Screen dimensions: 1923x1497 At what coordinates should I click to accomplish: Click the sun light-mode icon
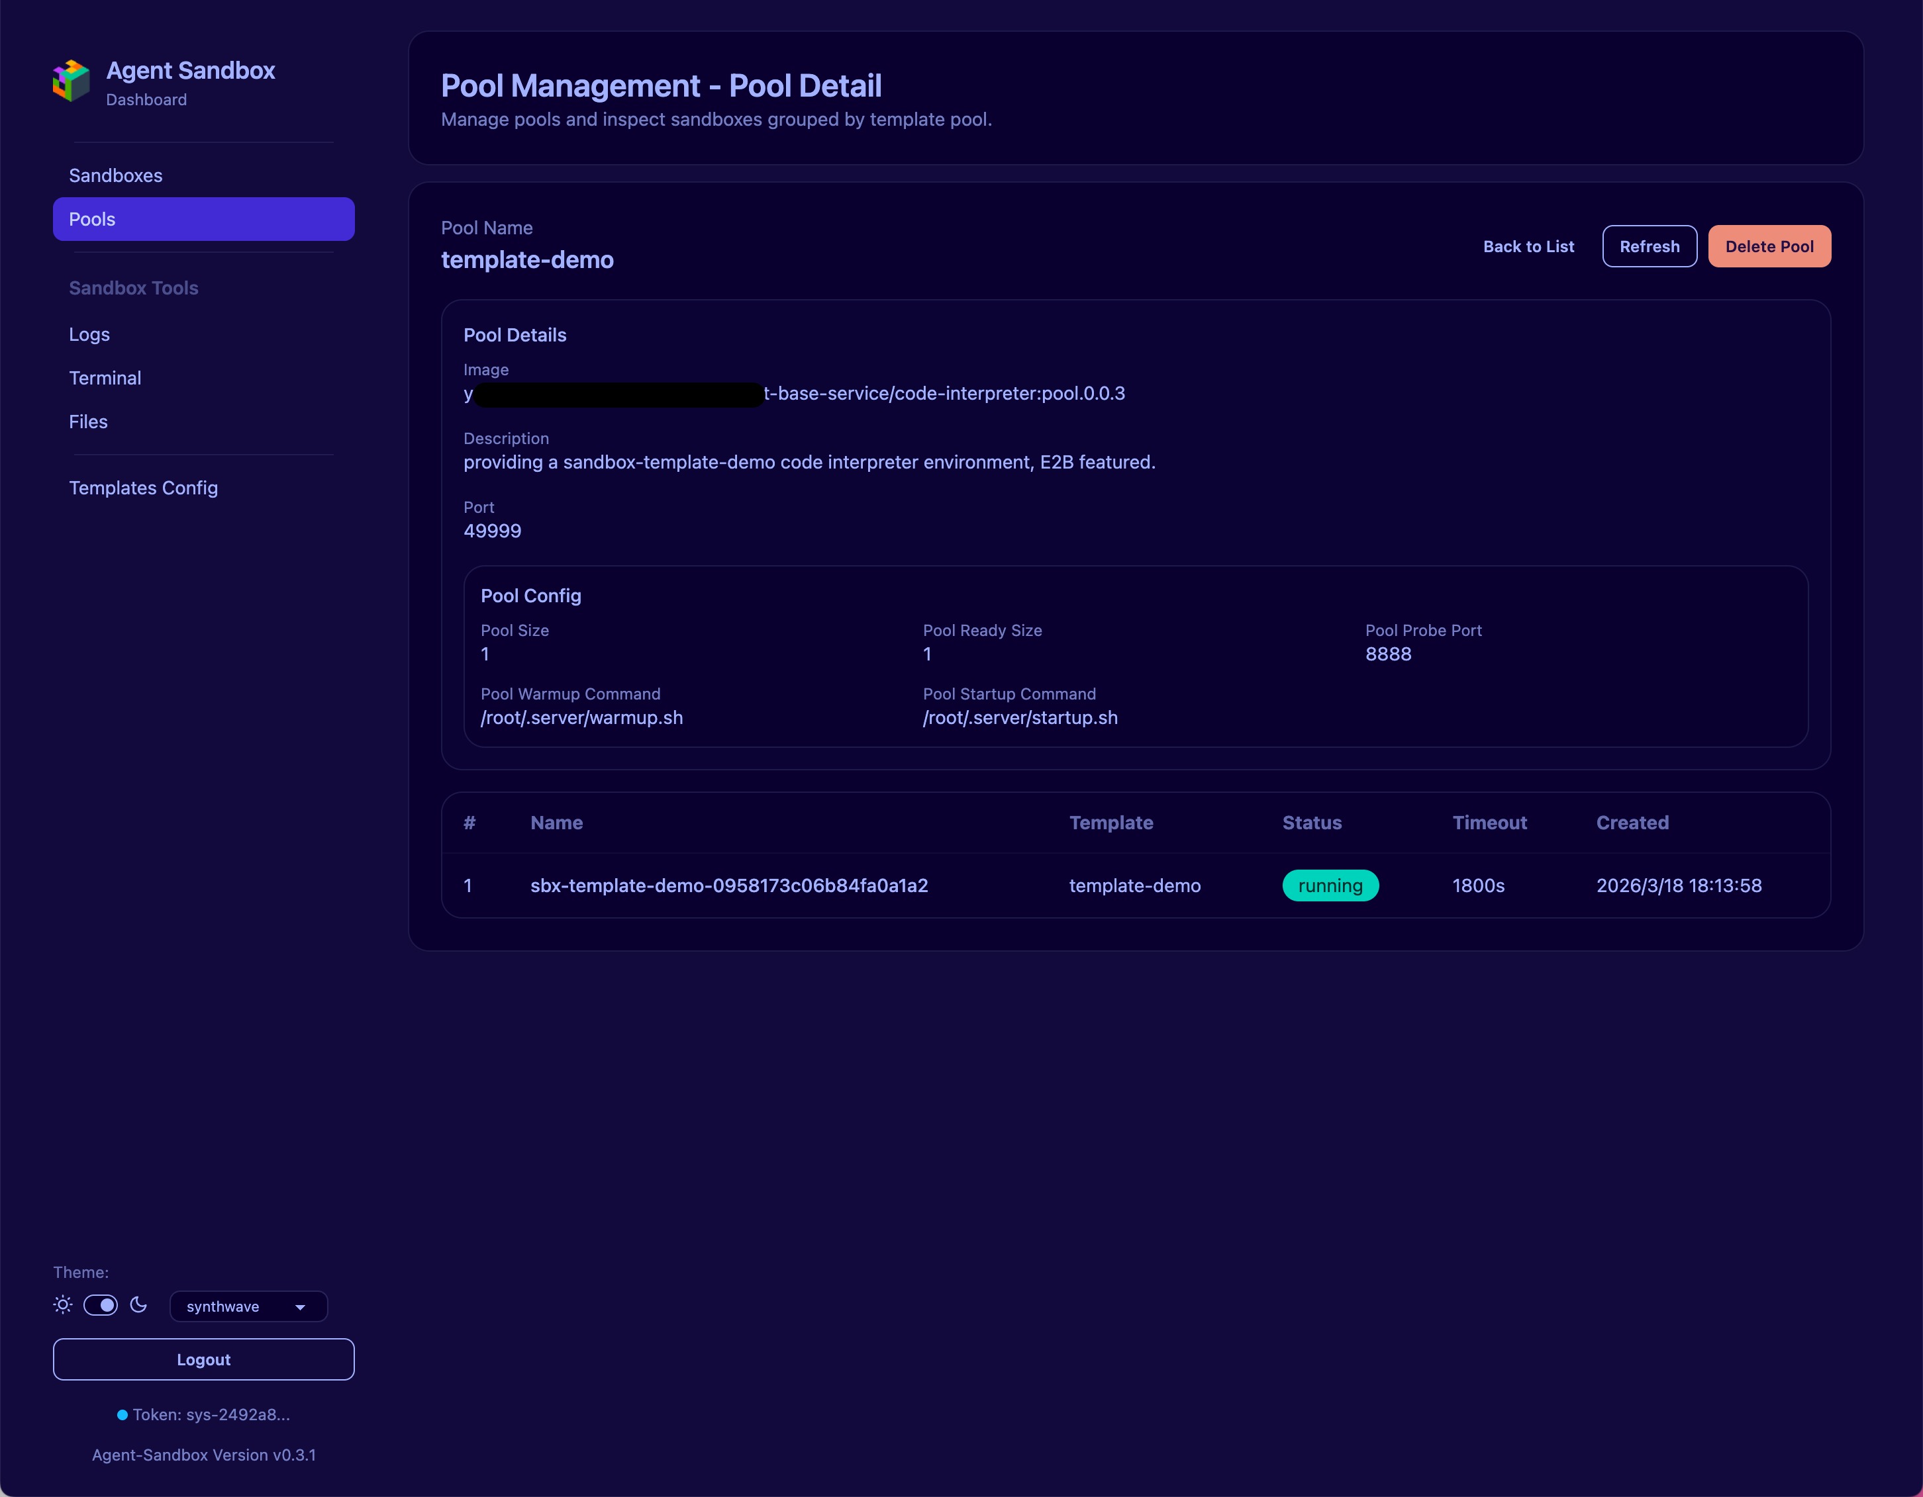pos(62,1304)
